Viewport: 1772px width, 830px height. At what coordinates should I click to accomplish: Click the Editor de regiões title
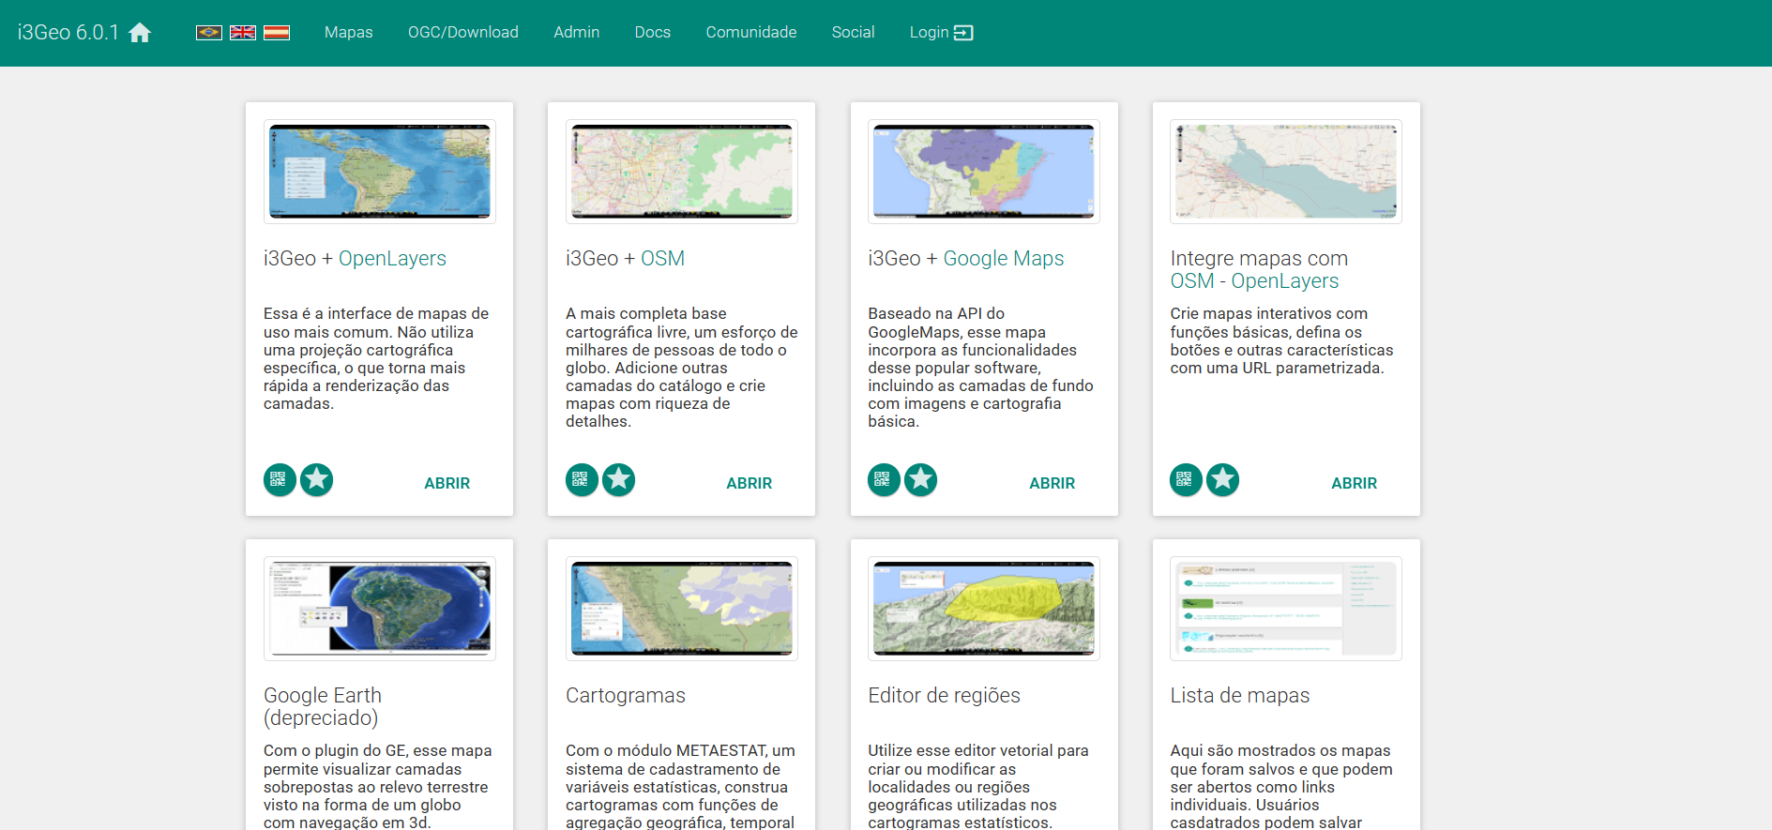tap(944, 696)
